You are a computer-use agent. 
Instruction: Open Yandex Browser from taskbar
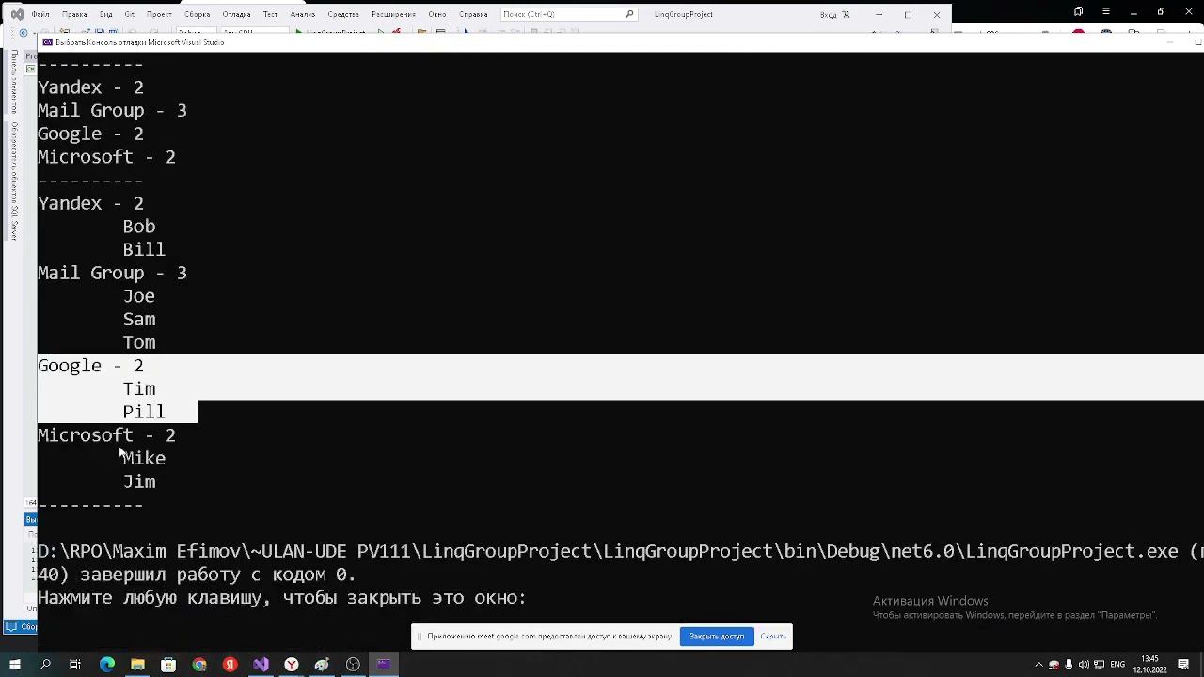(x=292, y=665)
